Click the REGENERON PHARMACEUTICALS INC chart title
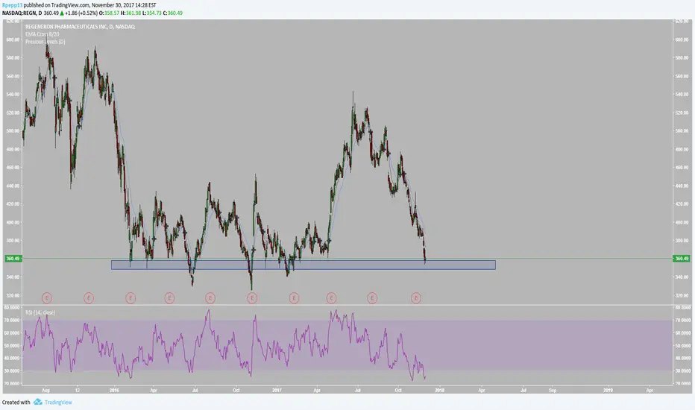Image resolution: width=695 pixels, height=410 pixels. [x=80, y=27]
